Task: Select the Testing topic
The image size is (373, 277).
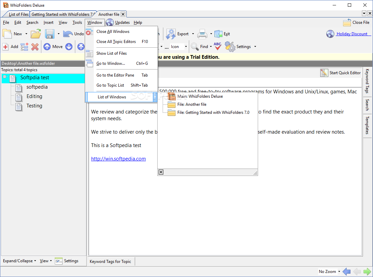Action: point(34,105)
